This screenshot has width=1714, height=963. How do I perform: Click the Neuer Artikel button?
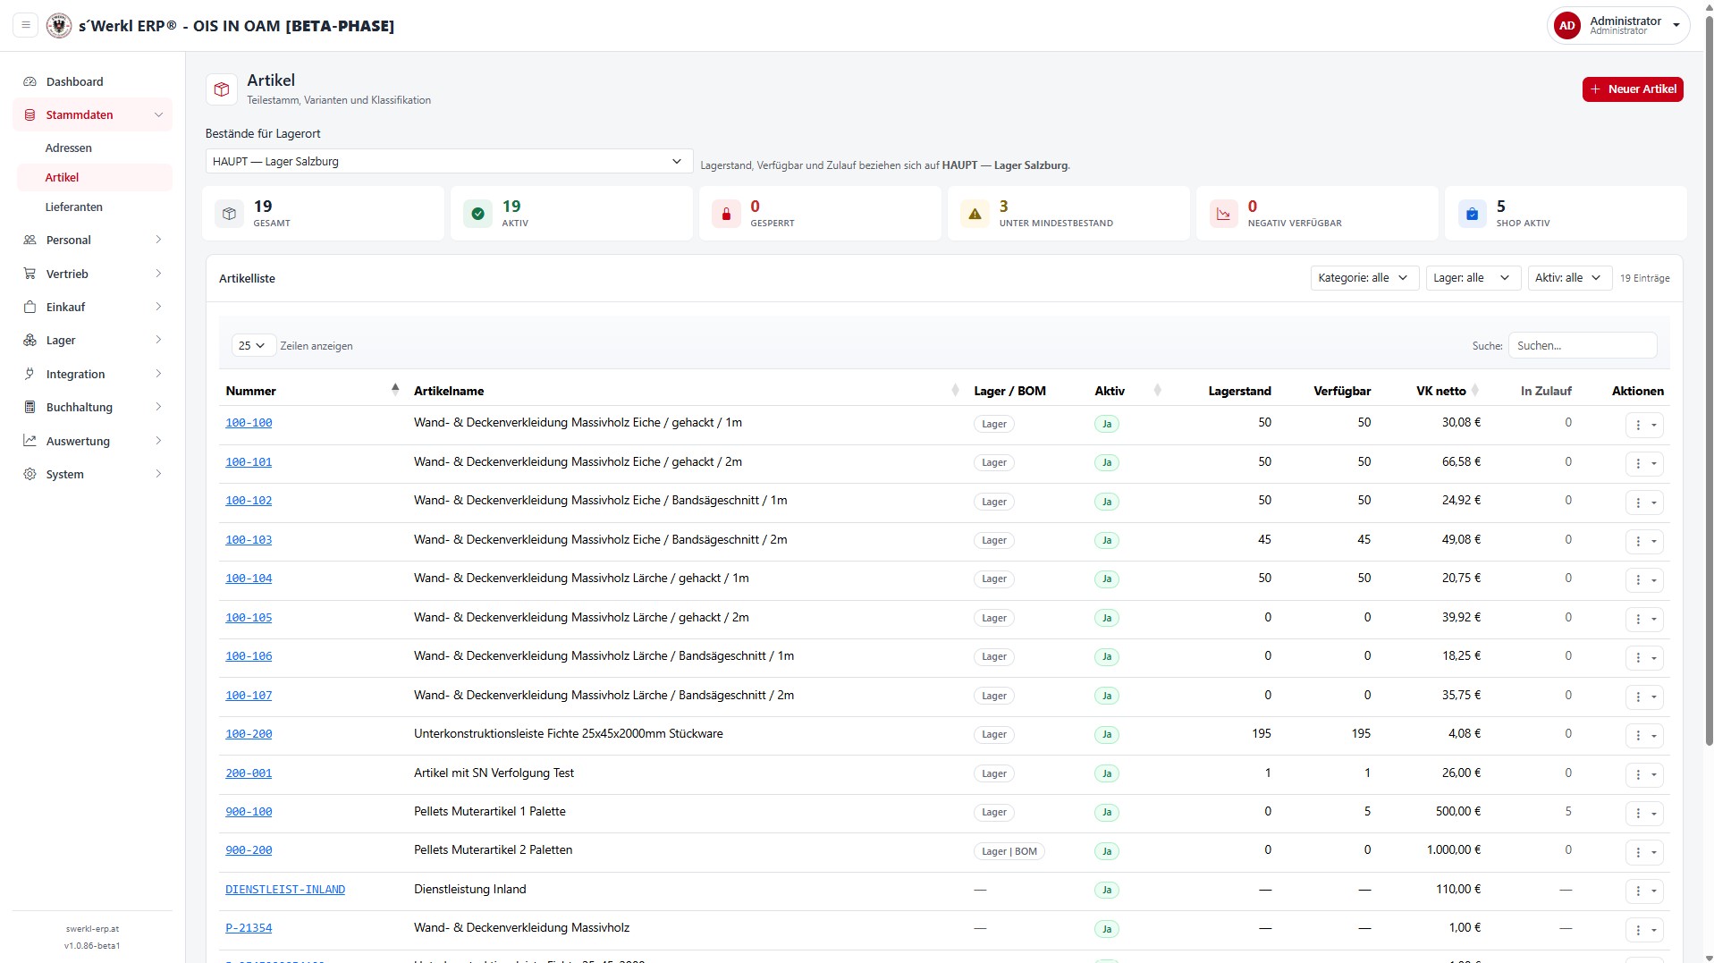click(x=1632, y=89)
